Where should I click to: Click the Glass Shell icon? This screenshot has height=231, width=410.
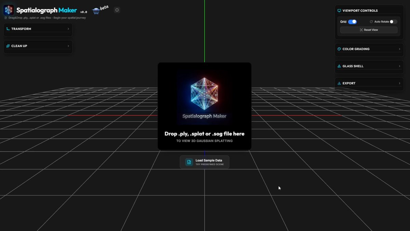click(339, 66)
